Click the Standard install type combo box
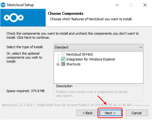Viewport: 152px width, 120px height. [96, 47]
